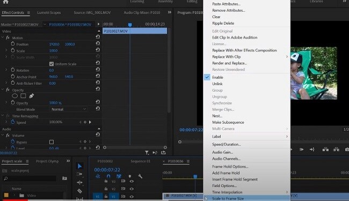
Task: Add a marker with the timeline marker icon
Action: click(130, 176)
